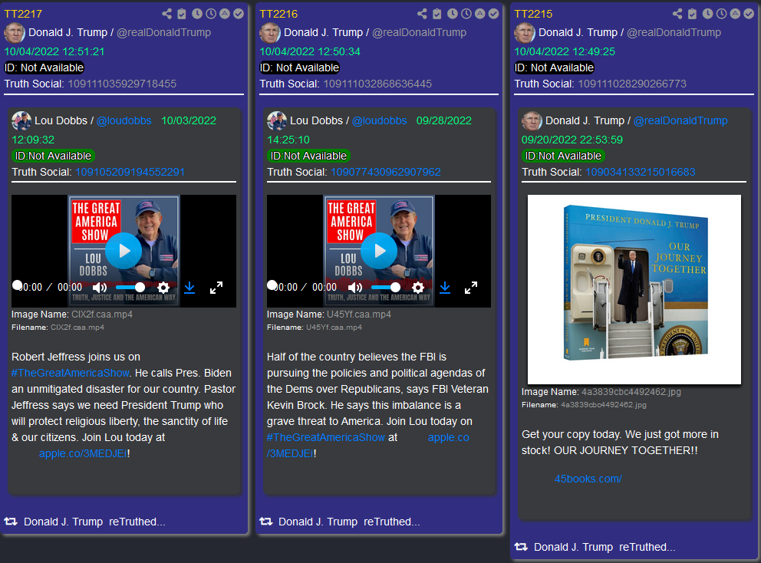Screen dimensions: 761x563
Task: Click timestamp 10/04/2022 12:49:25
Action: point(565,51)
